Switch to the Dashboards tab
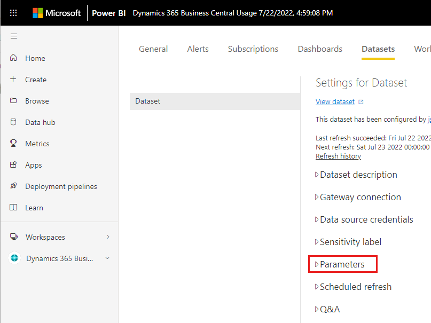The image size is (431, 323). pos(320,49)
